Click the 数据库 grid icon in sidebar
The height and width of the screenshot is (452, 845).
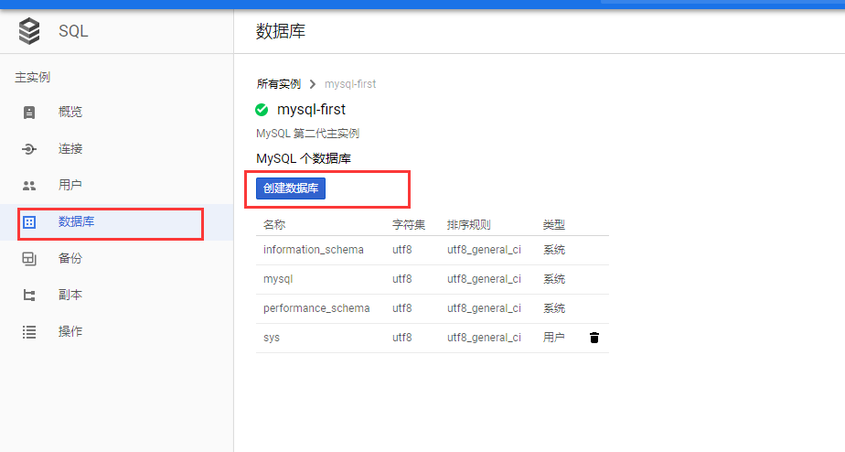(x=29, y=221)
